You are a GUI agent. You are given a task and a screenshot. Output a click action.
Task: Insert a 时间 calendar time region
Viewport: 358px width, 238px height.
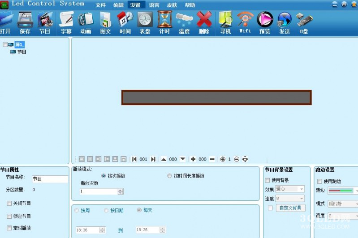(x=125, y=23)
